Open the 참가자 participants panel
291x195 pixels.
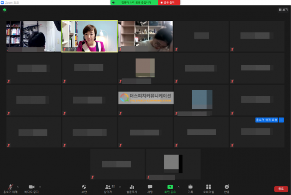click(x=108, y=187)
